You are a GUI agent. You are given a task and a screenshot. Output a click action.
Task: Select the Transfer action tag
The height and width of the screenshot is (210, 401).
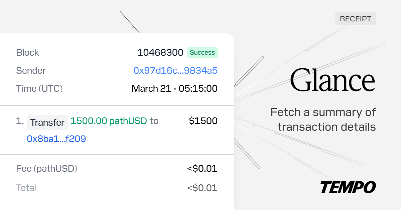click(x=47, y=122)
